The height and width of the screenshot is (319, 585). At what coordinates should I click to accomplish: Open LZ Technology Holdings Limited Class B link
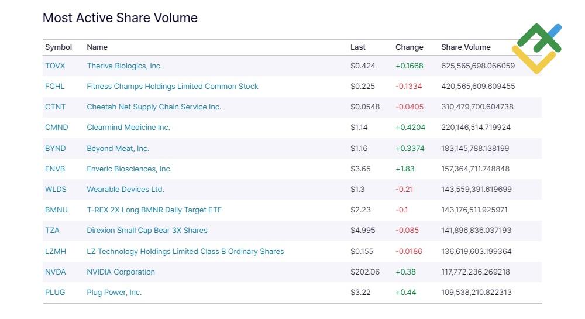point(185,252)
